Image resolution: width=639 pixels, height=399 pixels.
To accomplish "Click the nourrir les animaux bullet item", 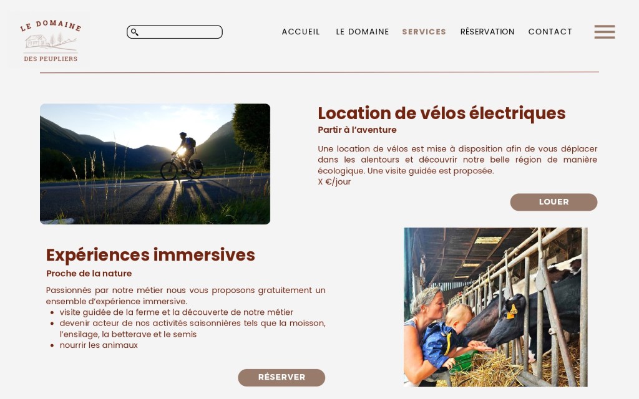I will [x=99, y=345].
